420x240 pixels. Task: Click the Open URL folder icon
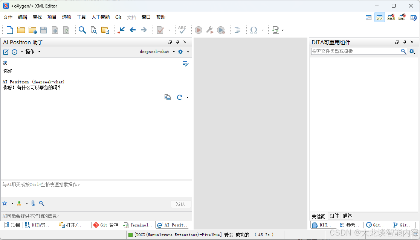32,30
